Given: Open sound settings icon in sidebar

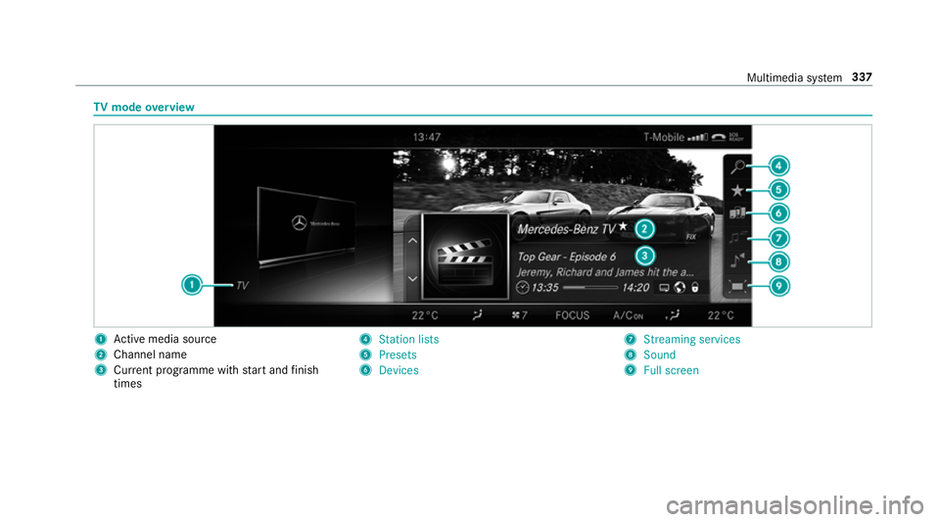Looking at the screenshot, I should [737, 261].
